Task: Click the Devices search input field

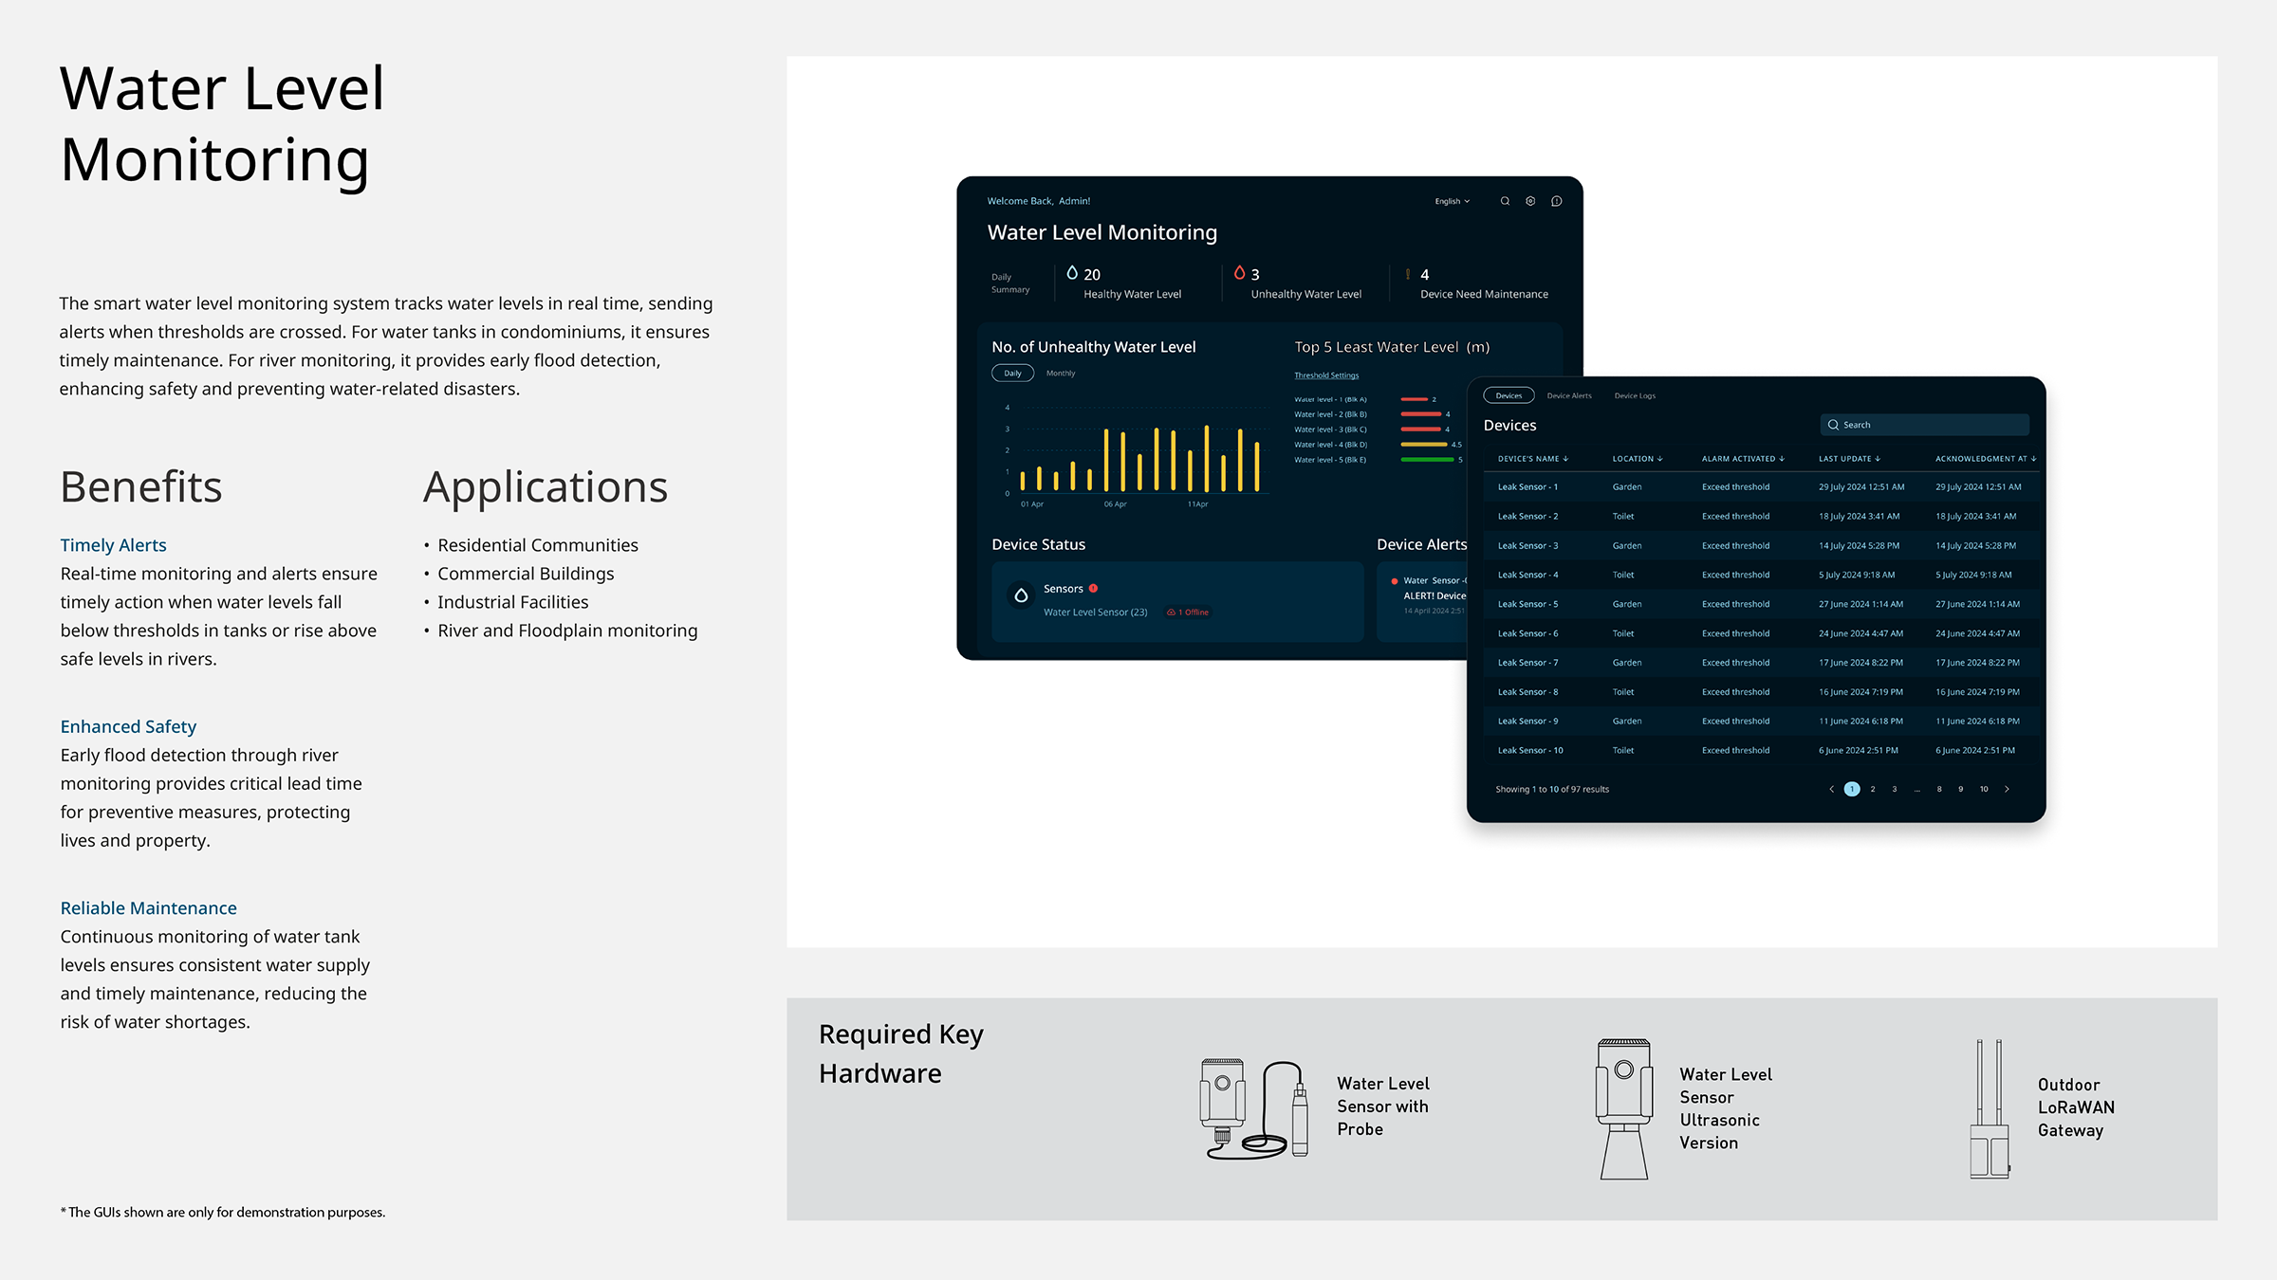Action: [x=1926, y=425]
